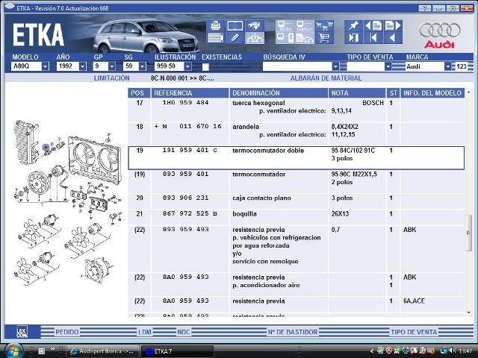Click the handshake icon in the toolbar
Image resolution: width=478 pixels, height=358 pixels.
pos(255,25)
